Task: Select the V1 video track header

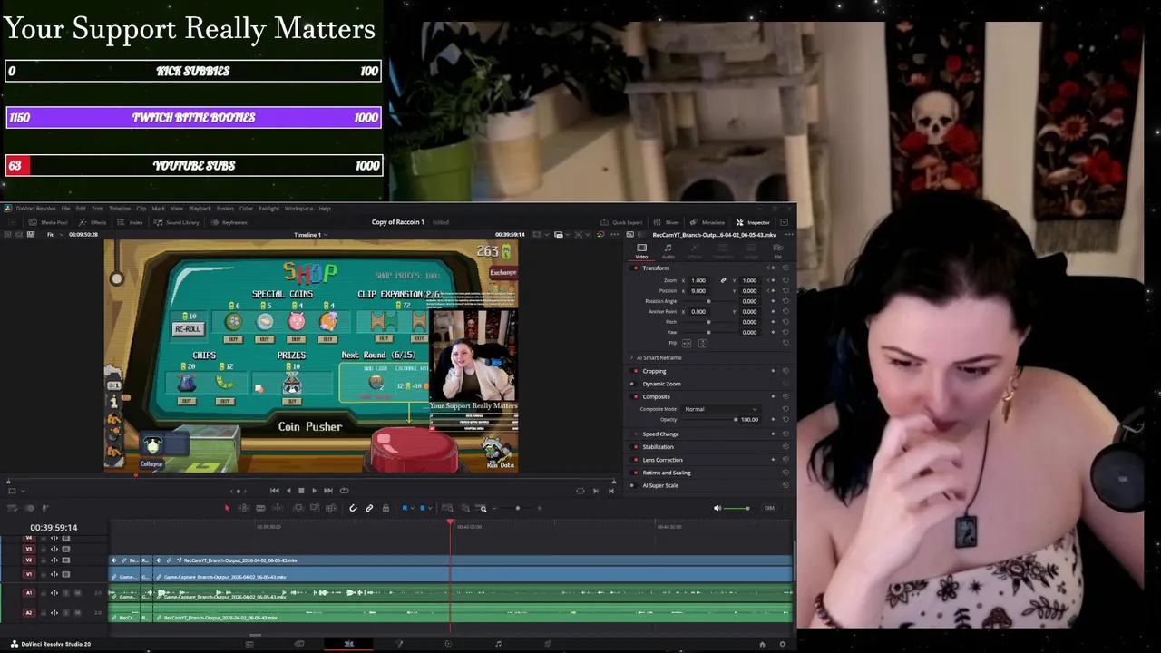Action: [x=28, y=574]
